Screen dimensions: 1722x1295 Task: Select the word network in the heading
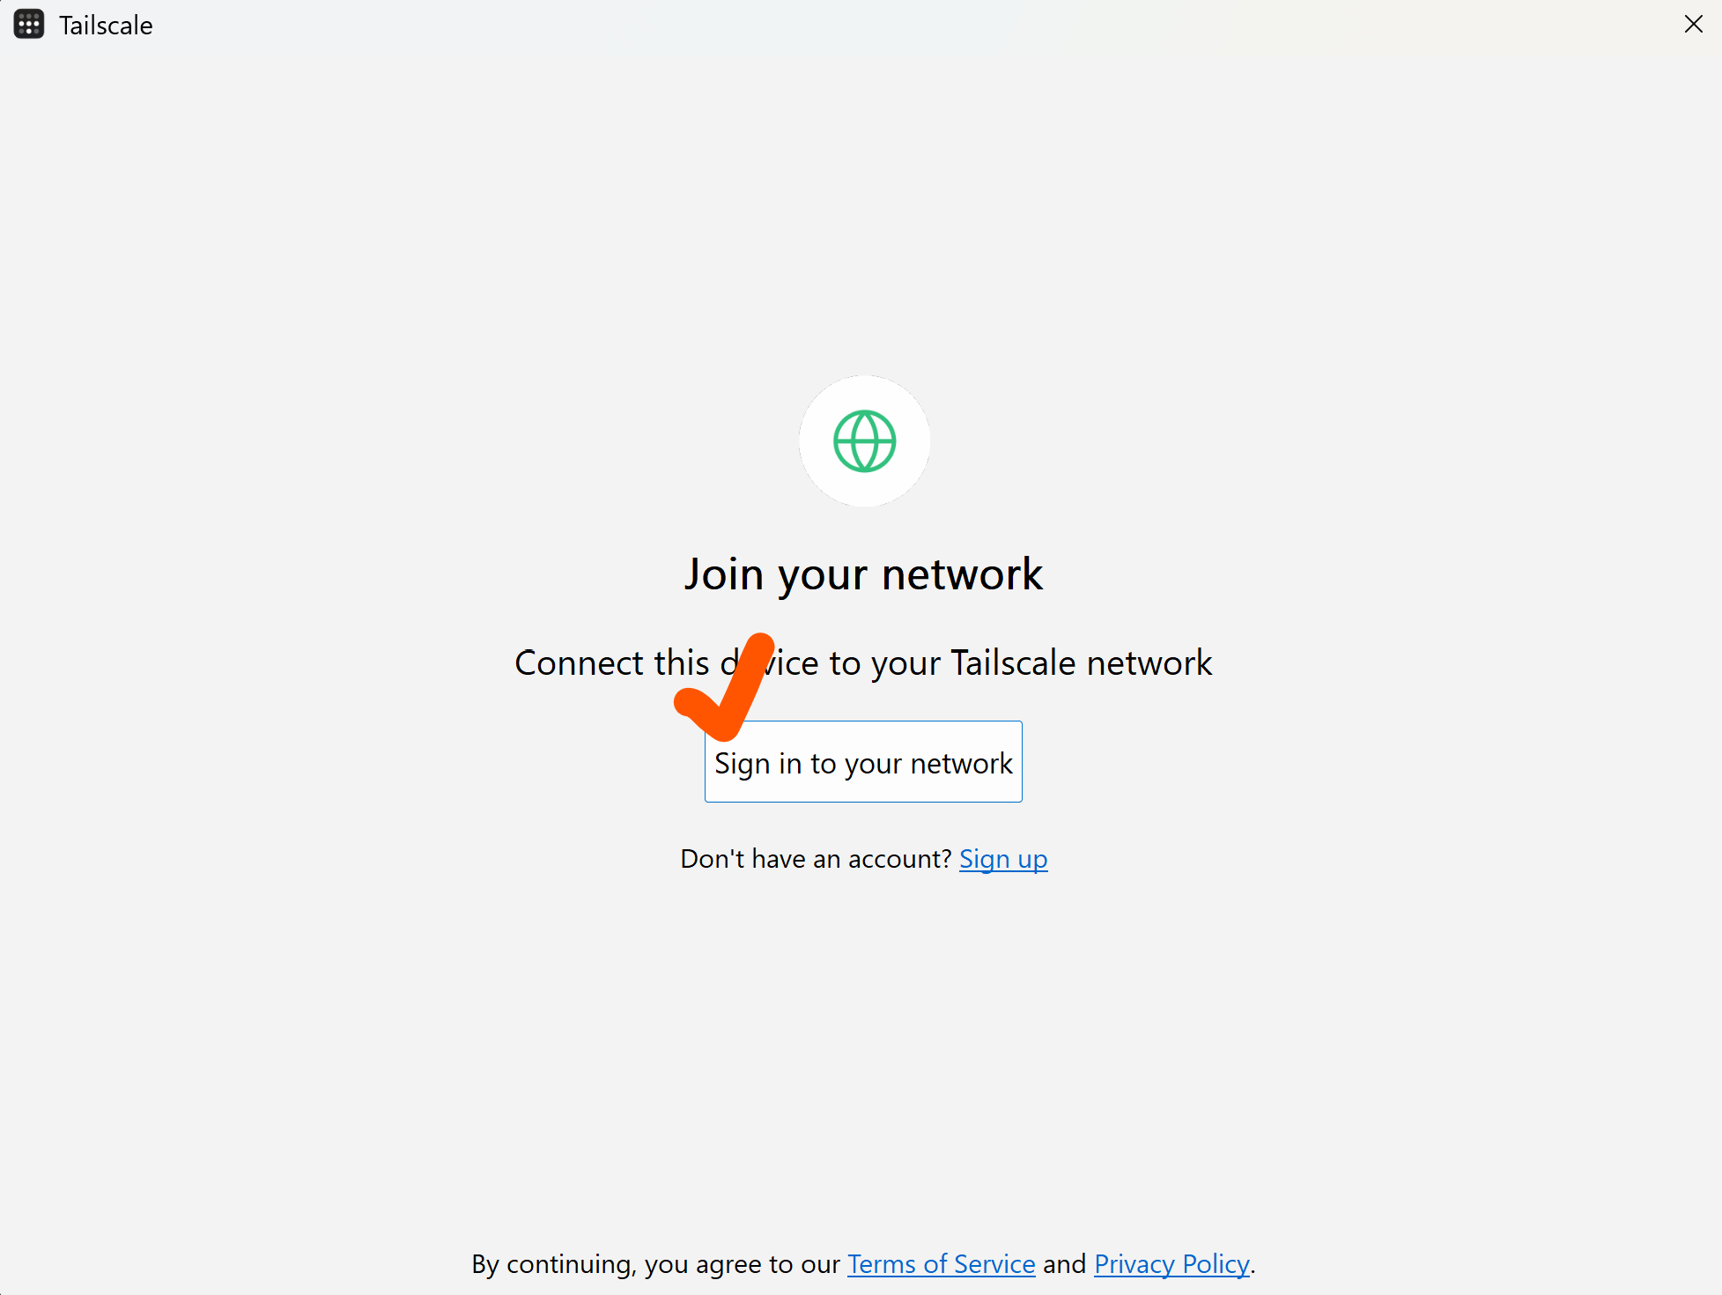point(963,574)
